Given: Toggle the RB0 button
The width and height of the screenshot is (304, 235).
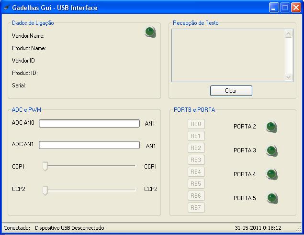Looking at the screenshot, I should coord(196,124).
